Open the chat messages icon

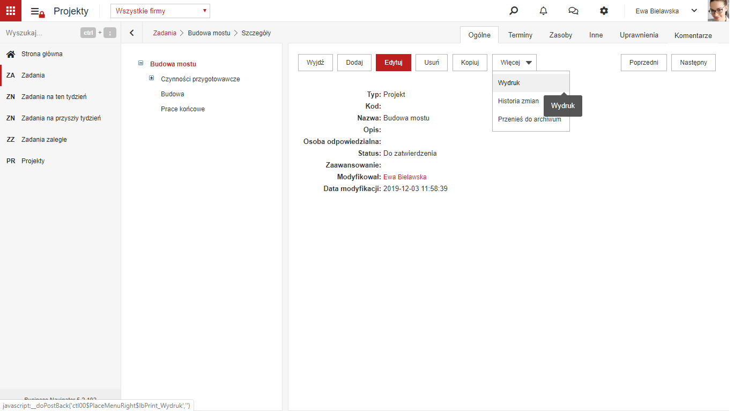[x=573, y=11]
